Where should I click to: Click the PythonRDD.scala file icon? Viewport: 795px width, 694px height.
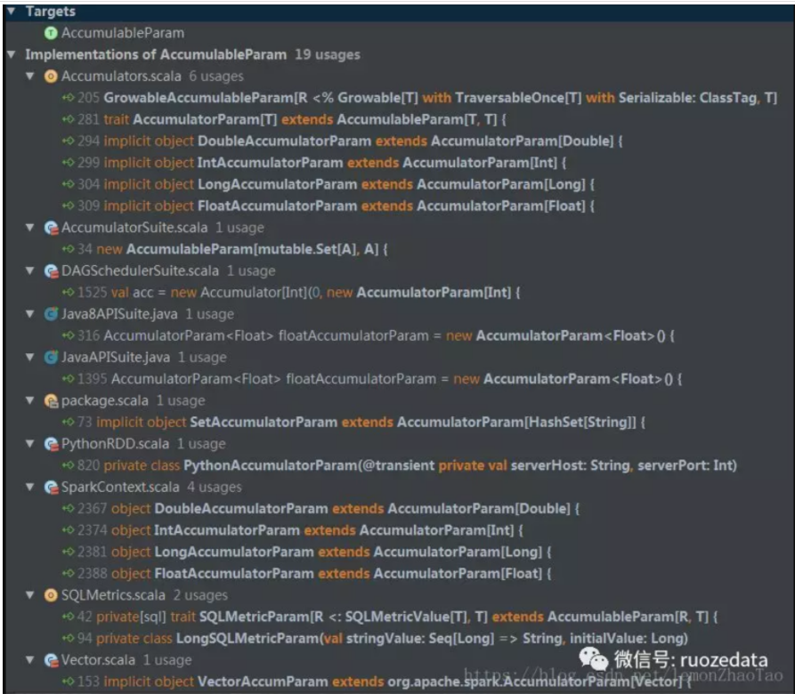(51, 444)
